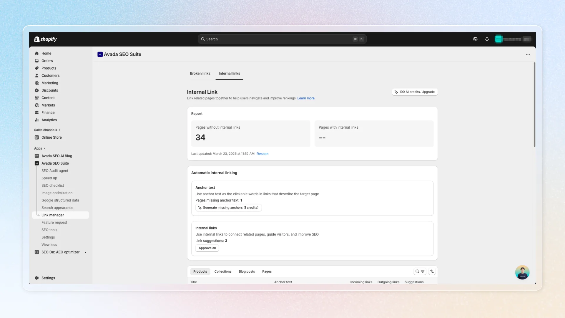Open Link manager in the sidebar

[x=61, y=215]
